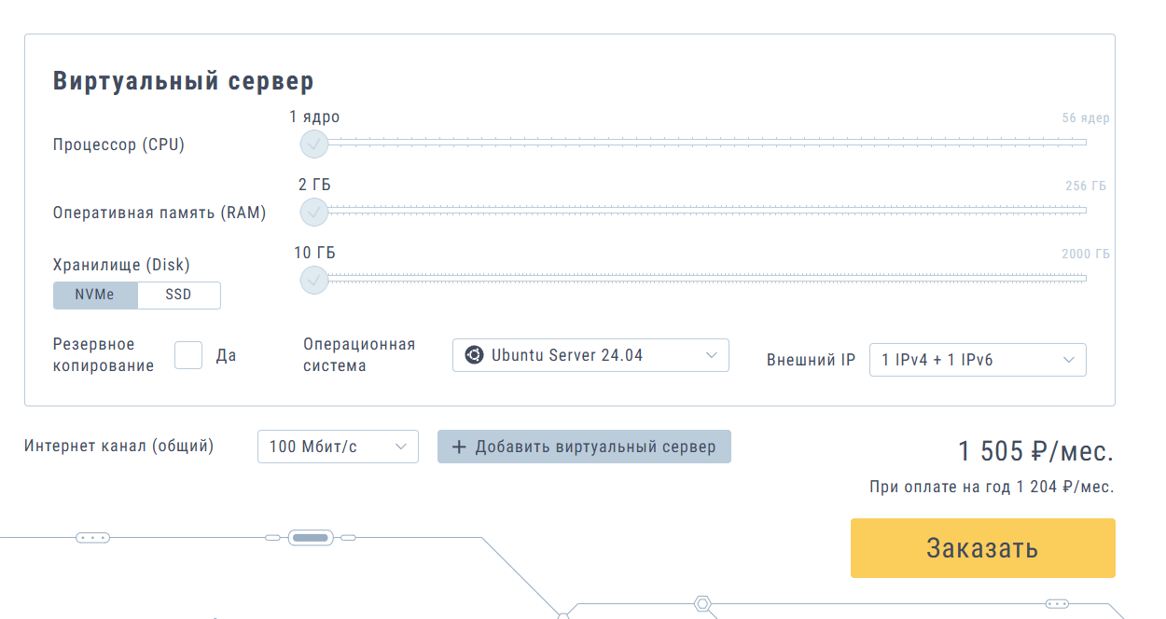Open the Ubuntu Server 24.04 OS dropdown
Viewport: 1166px width, 619px height.
pyautogui.click(x=590, y=355)
